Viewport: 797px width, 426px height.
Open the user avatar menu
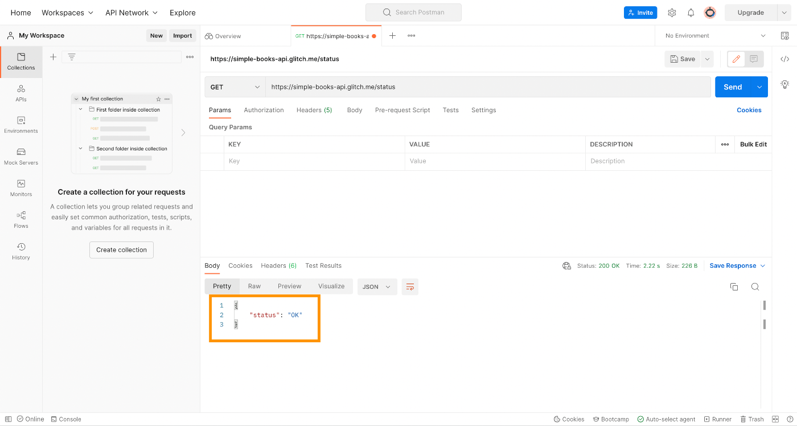(x=710, y=13)
